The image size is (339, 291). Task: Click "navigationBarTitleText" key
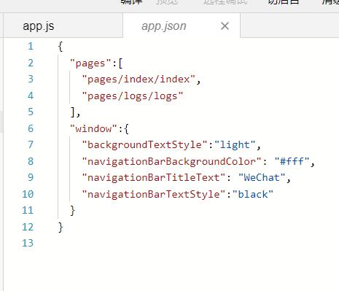[154, 178]
